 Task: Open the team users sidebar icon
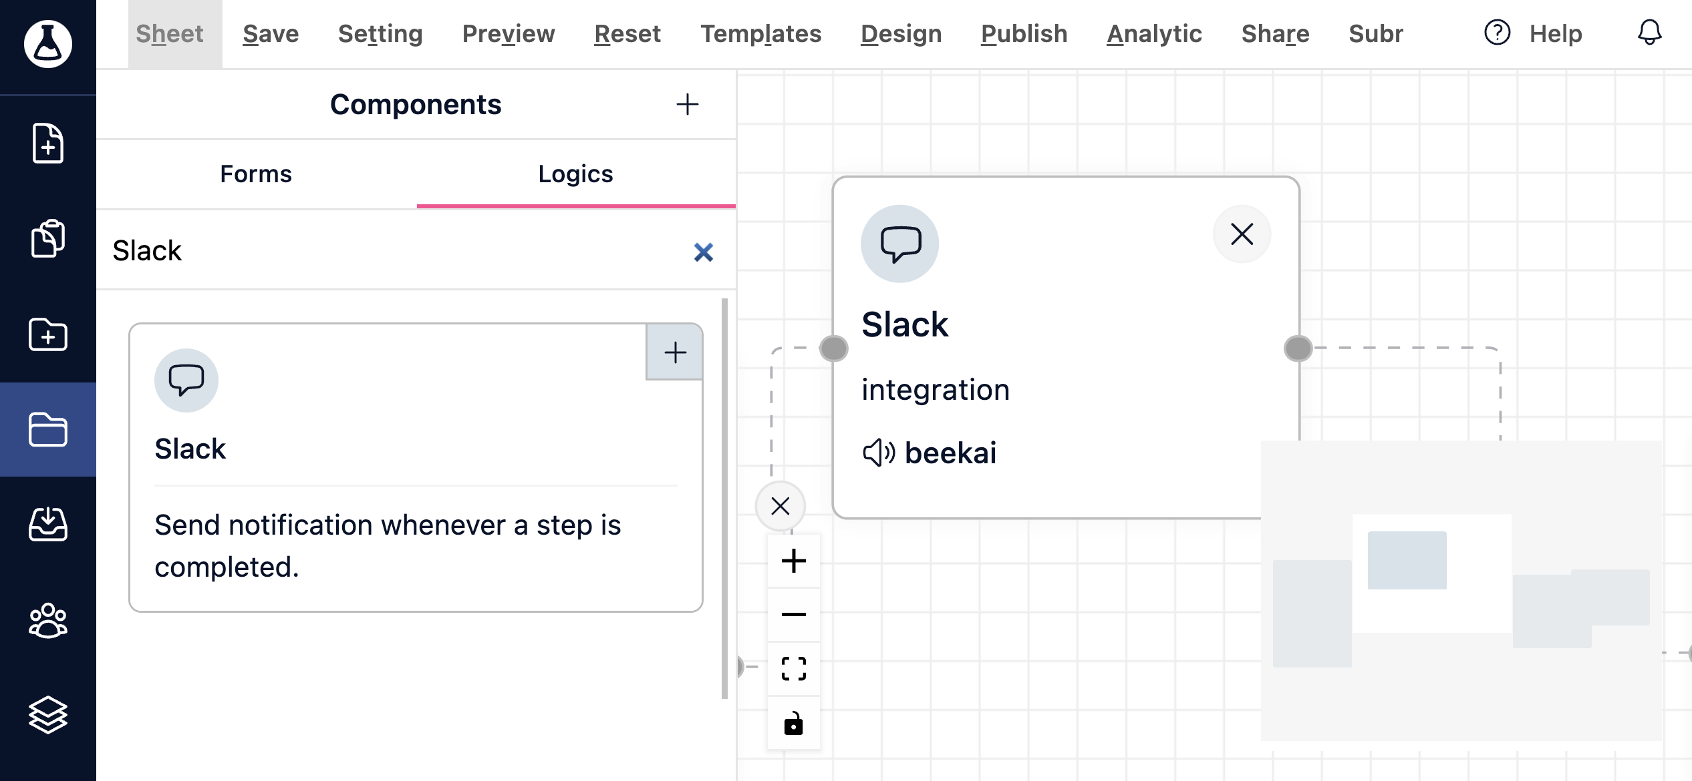48,620
